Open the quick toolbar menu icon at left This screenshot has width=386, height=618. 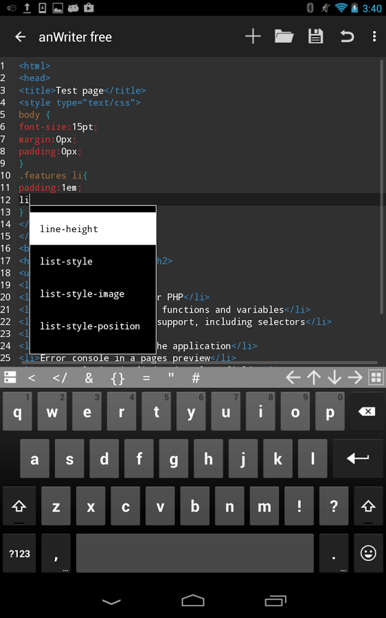(10, 378)
